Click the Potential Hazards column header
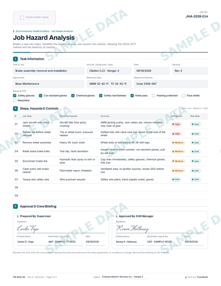Screen dimensions: 221x286 [x=68, y=116]
